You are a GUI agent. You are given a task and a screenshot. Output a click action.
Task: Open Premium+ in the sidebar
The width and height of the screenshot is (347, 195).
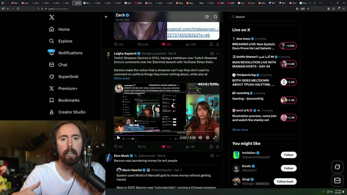tap(63, 88)
